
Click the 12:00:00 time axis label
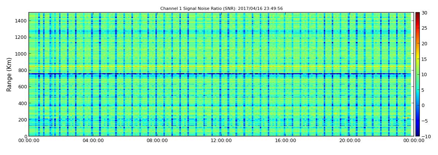pyautogui.click(x=221, y=141)
